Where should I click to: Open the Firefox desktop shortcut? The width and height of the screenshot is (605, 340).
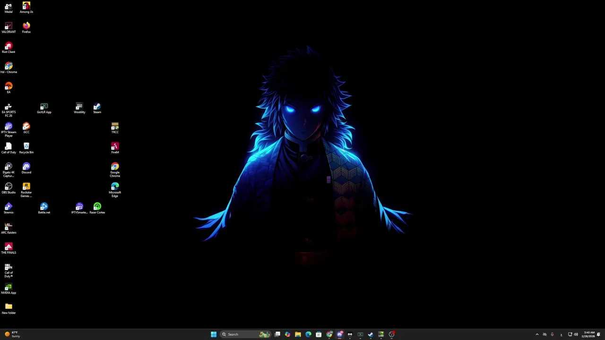tap(26, 28)
